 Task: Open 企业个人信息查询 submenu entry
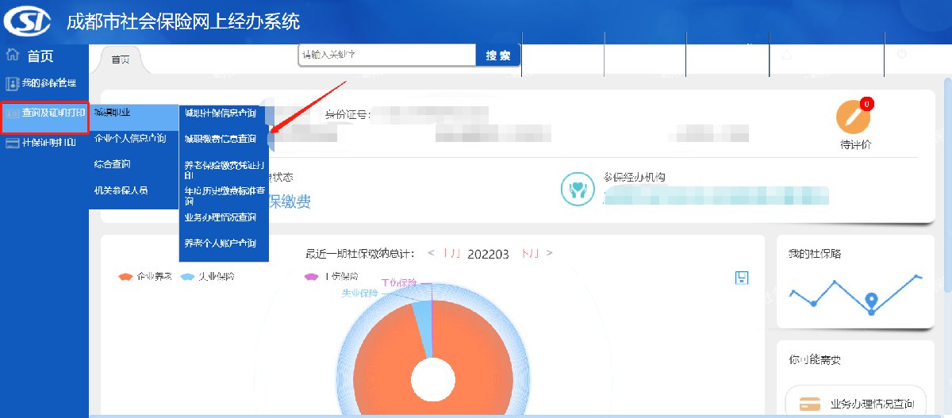pos(130,139)
